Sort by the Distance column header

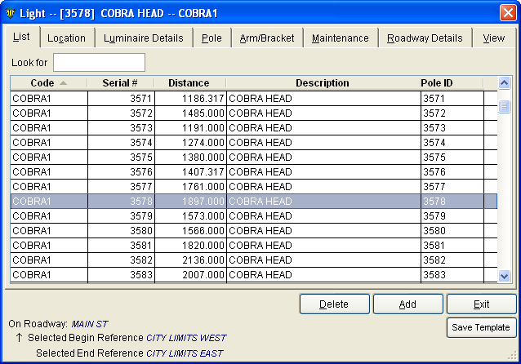click(x=189, y=83)
